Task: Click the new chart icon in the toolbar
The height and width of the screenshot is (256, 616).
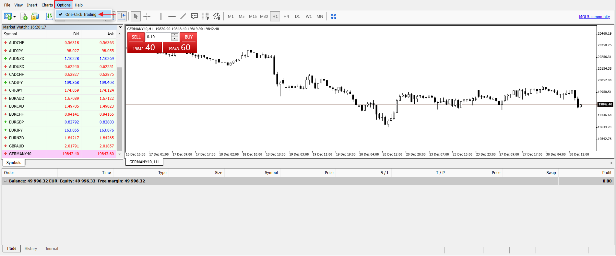Action: [x=8, y=16]
